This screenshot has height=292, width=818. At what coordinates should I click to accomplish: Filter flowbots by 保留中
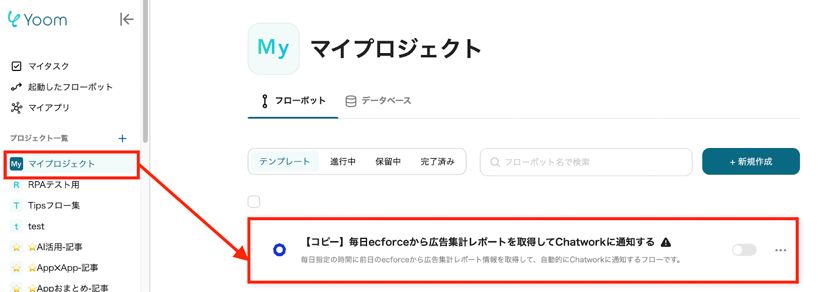(388, 162)
